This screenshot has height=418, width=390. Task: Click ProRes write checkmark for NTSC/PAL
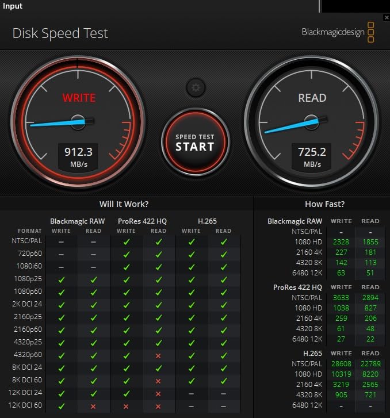[x=127, y=242]
